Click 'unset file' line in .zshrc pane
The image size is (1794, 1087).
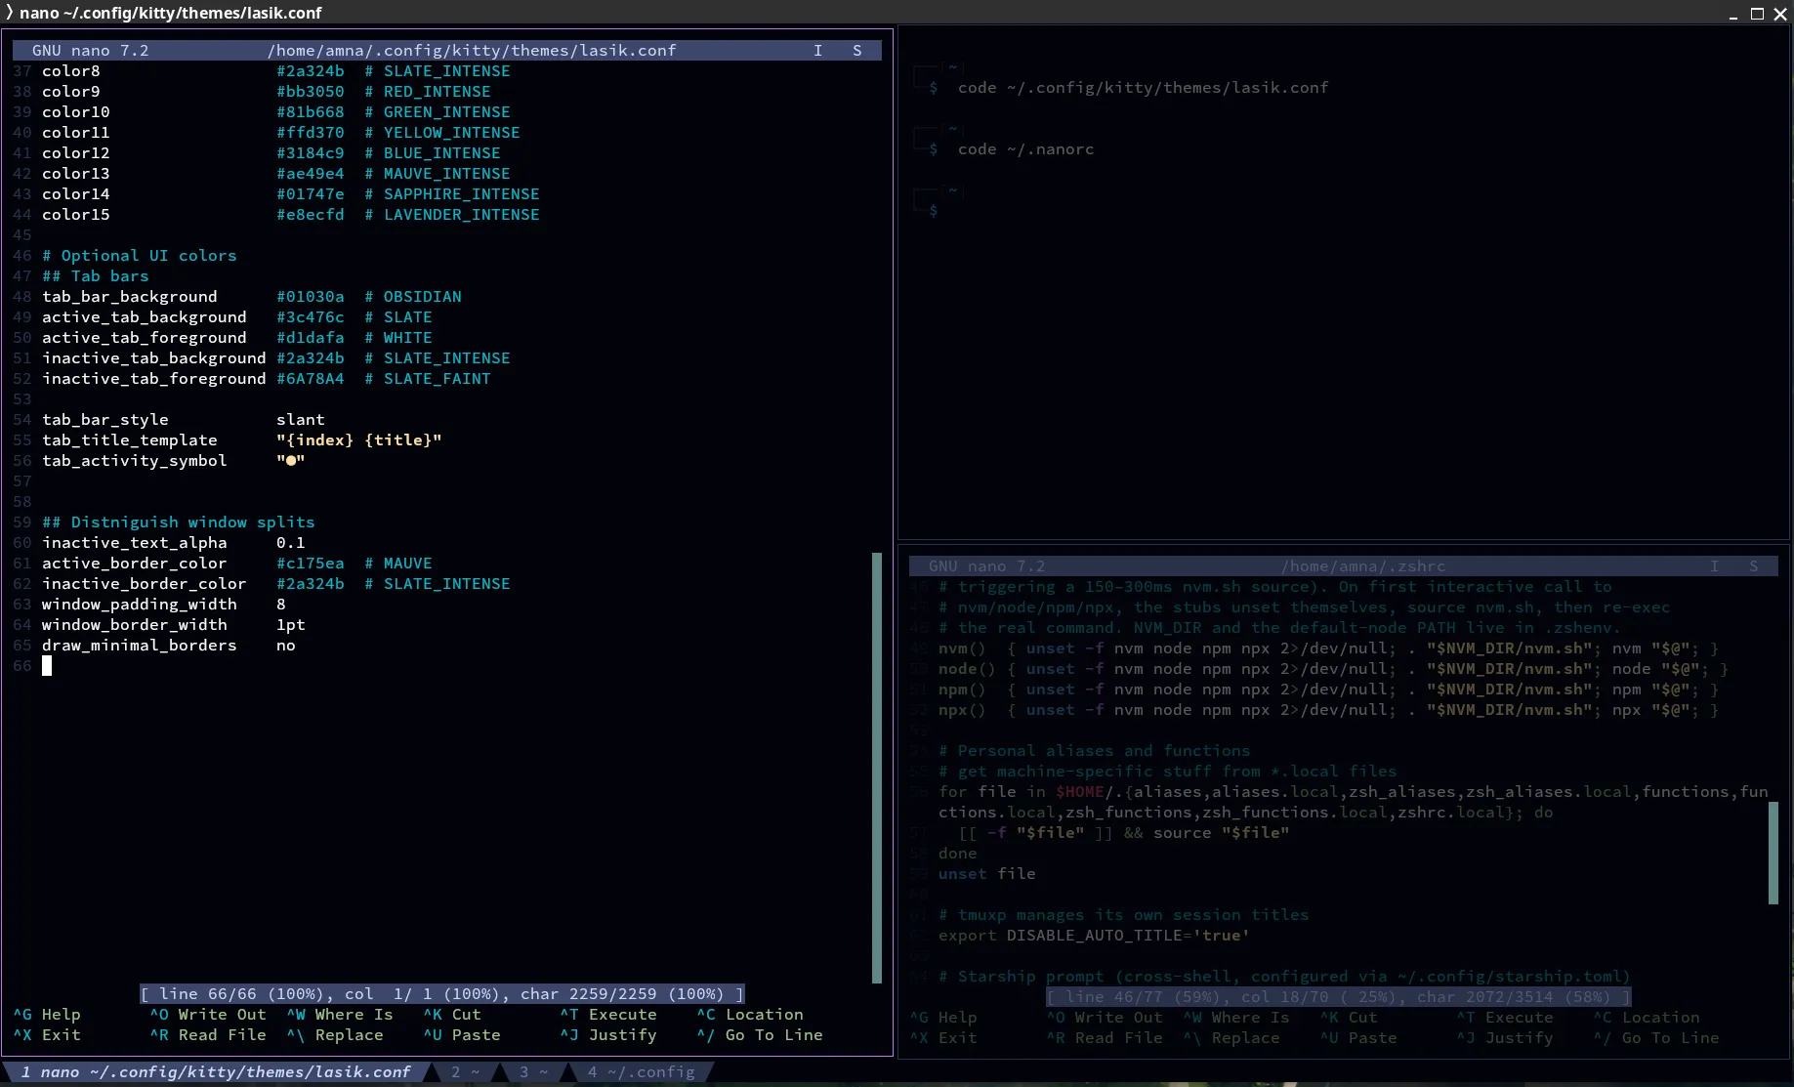click(987, 873)
